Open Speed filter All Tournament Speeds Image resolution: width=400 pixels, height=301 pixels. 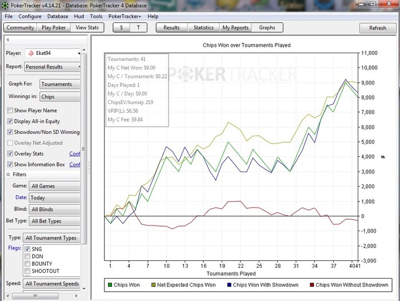pos(52,284)
